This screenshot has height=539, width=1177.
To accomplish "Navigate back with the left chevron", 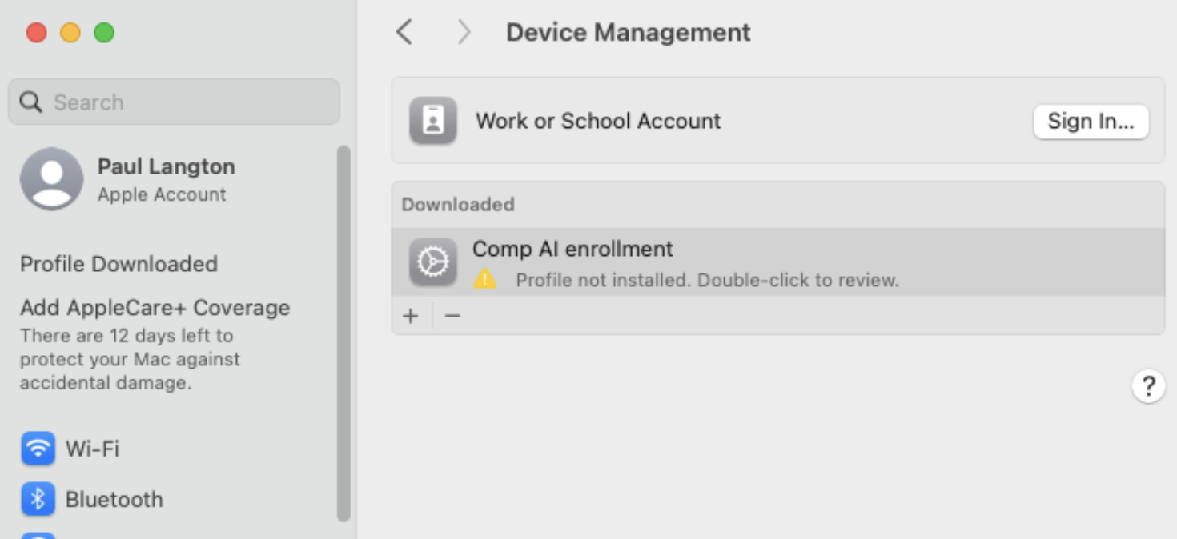I will (x=404, y=32).
